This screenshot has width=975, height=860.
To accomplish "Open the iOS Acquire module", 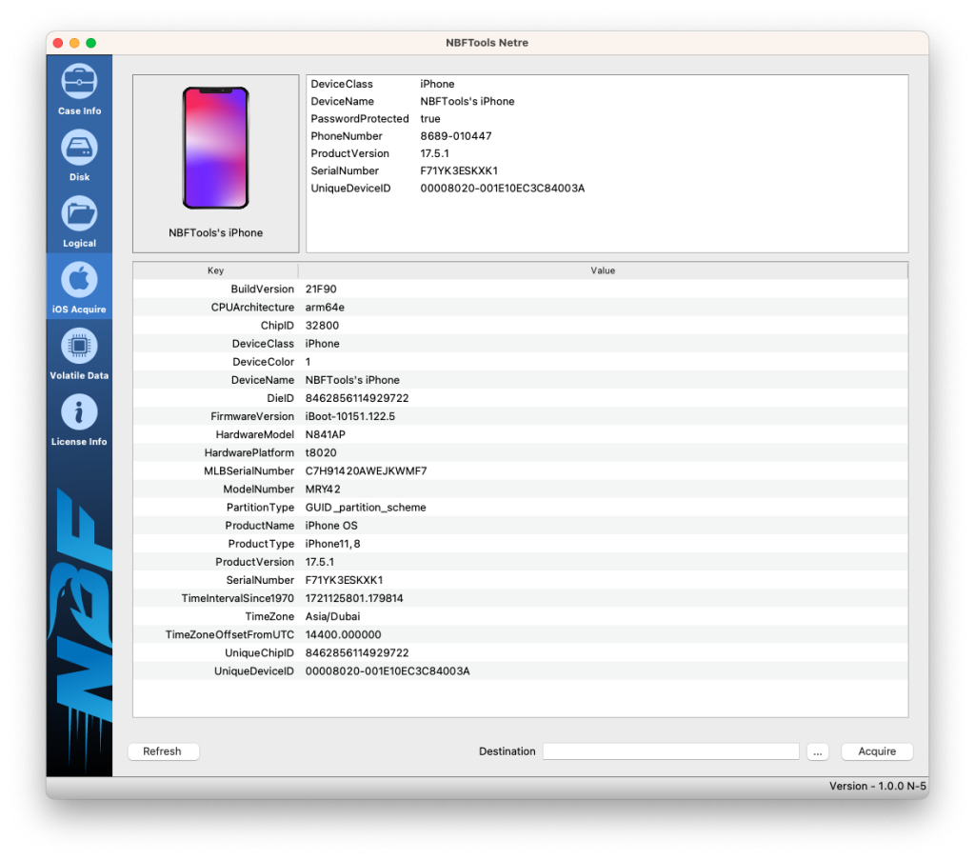I will 79,287.
